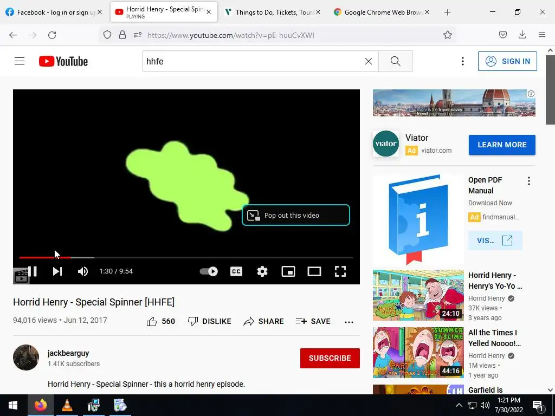The height and width of the screenshot is (416, 555).
Task: Open the SHARE dialog
Action: tap(264, 321)
